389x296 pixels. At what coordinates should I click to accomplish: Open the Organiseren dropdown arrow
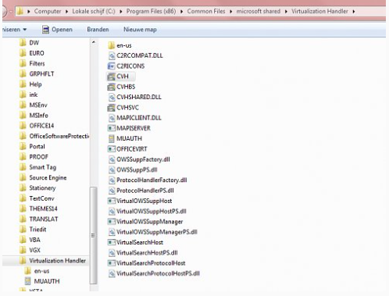tap(25, 30)
